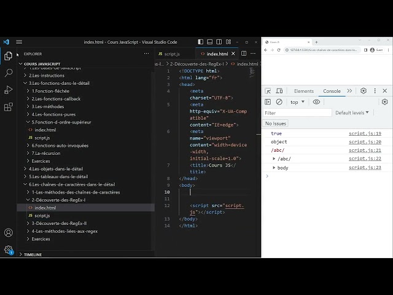
Task: Close the DevTools panel
Action: click(385, 91)
